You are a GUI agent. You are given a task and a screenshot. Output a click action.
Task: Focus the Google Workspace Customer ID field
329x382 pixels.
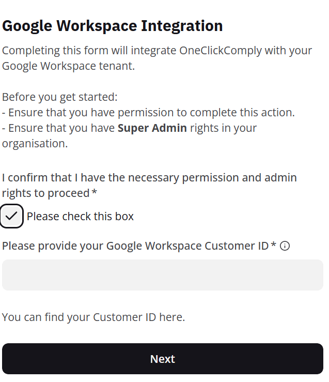[163, 275]
